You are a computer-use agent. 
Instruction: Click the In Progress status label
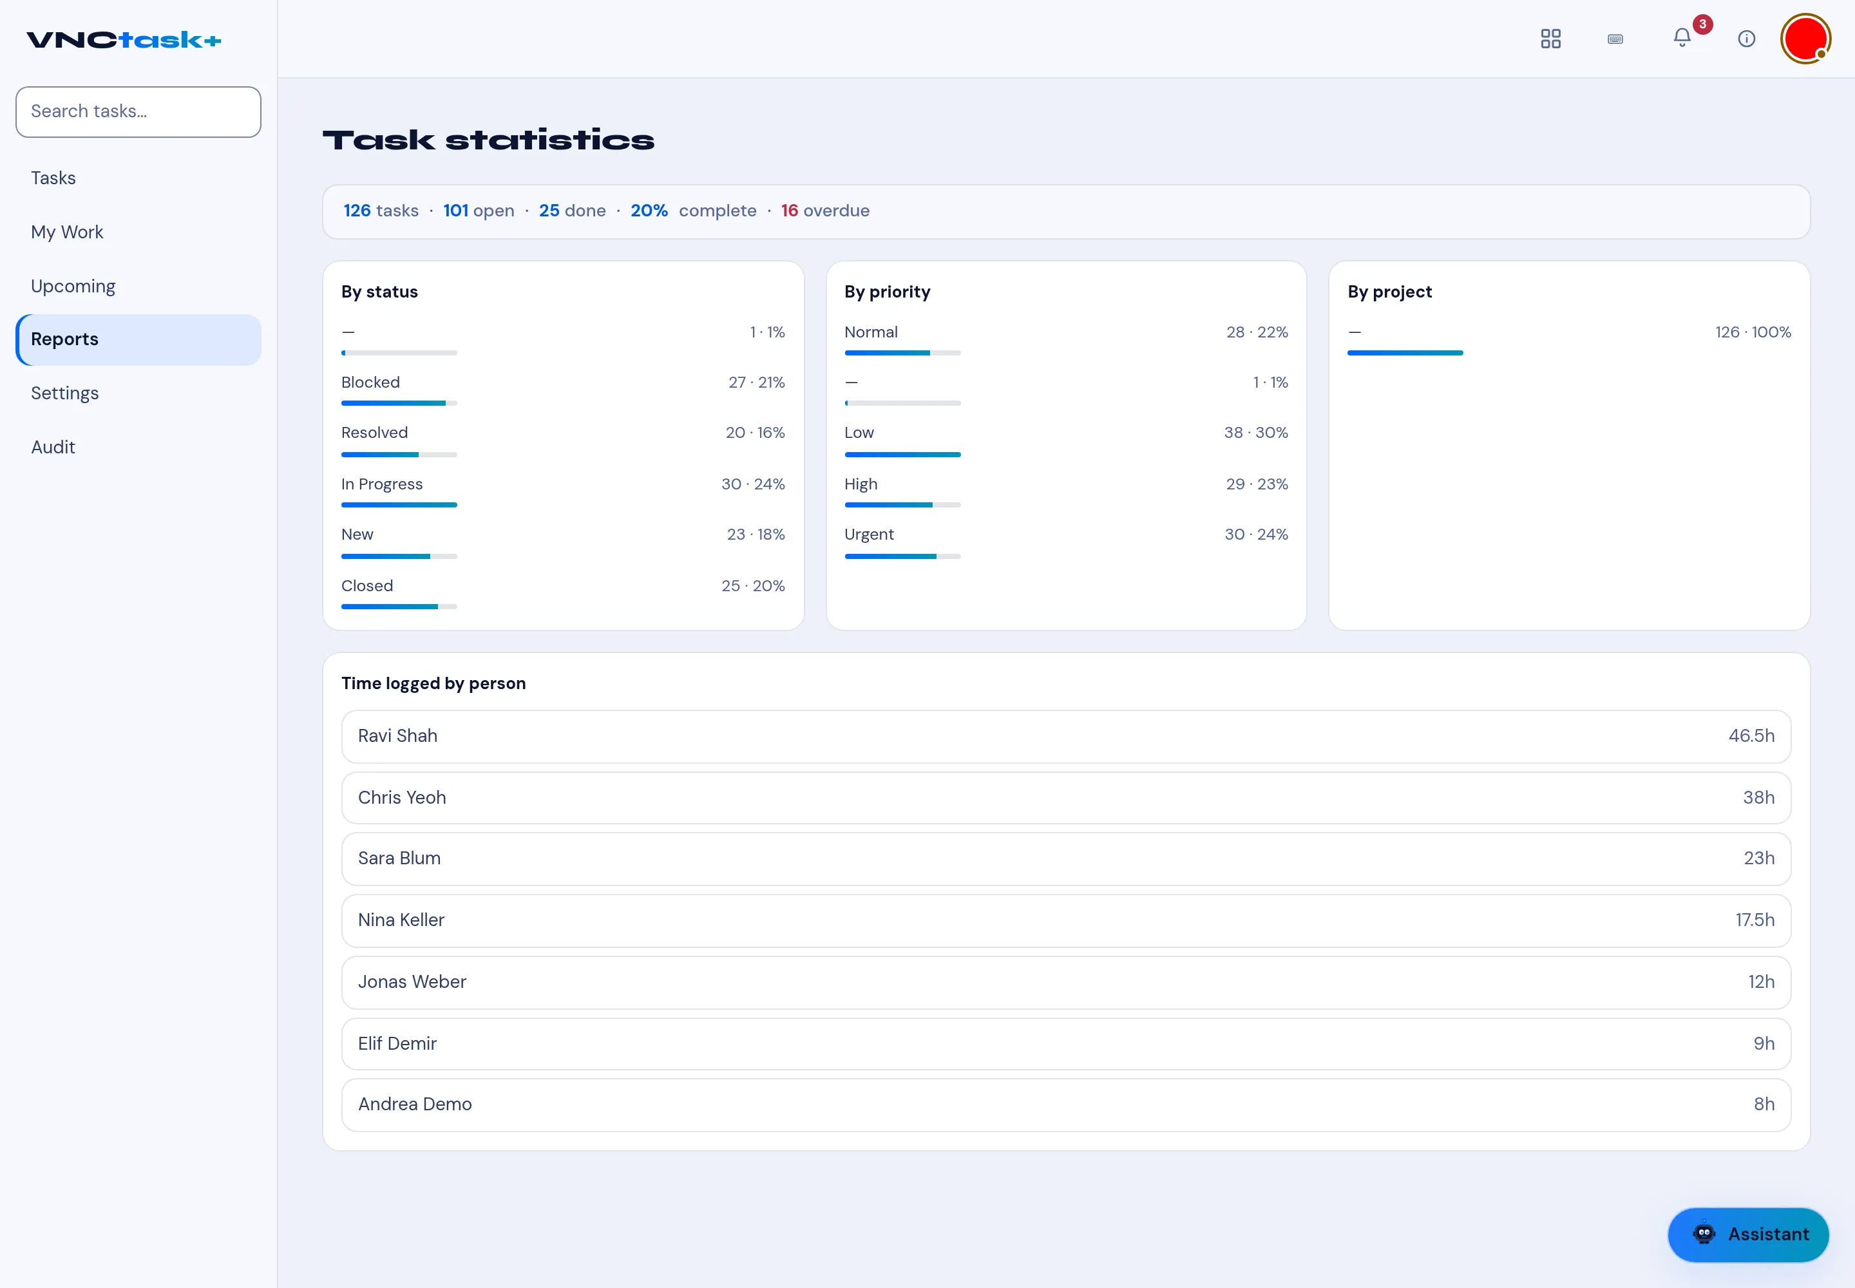[x=382, y=484]
